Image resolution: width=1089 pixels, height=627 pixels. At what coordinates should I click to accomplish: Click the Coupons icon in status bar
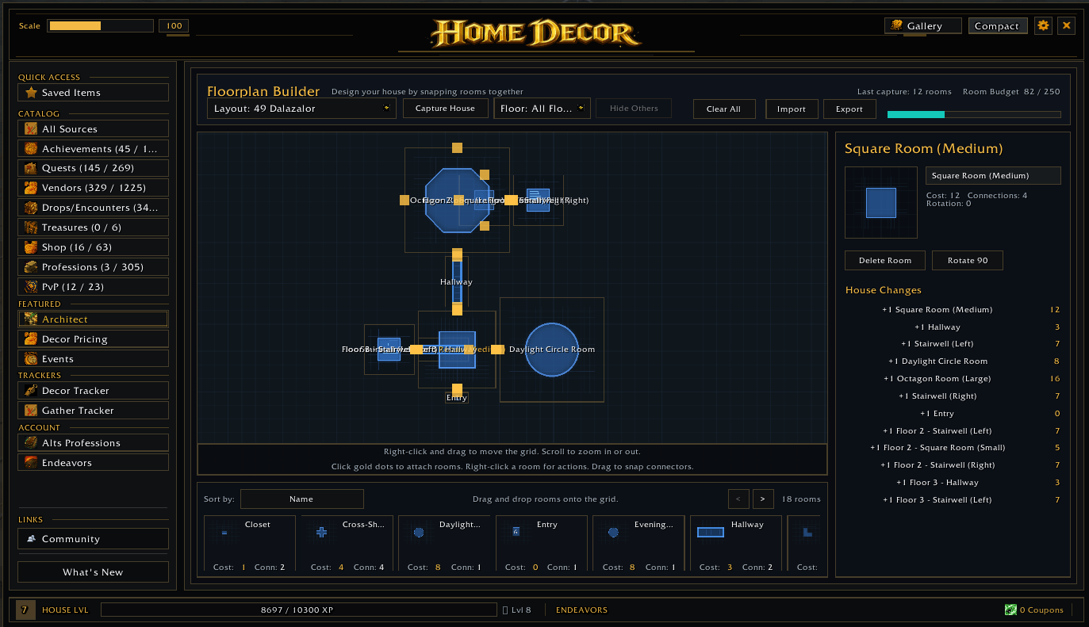(1010, 610)
